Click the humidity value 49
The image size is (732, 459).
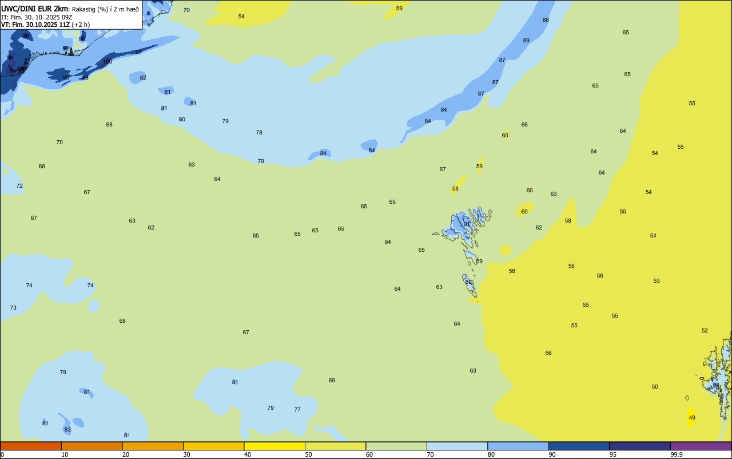pos(692,418)
